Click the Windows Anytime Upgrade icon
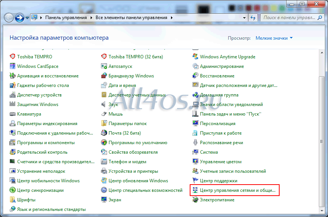 [x=195, y=56]
